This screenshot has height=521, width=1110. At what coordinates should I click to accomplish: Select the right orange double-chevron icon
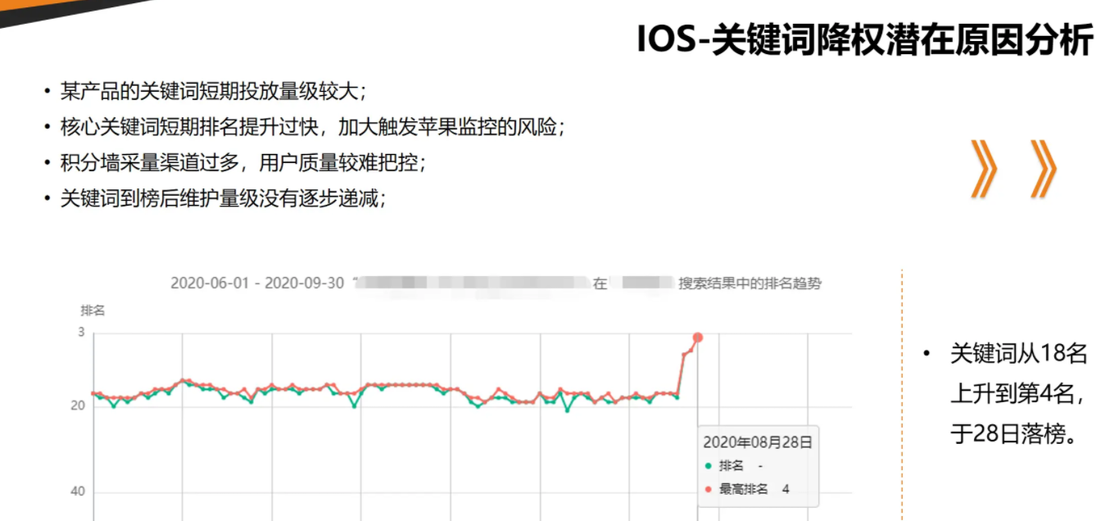tap(1042, 168)
